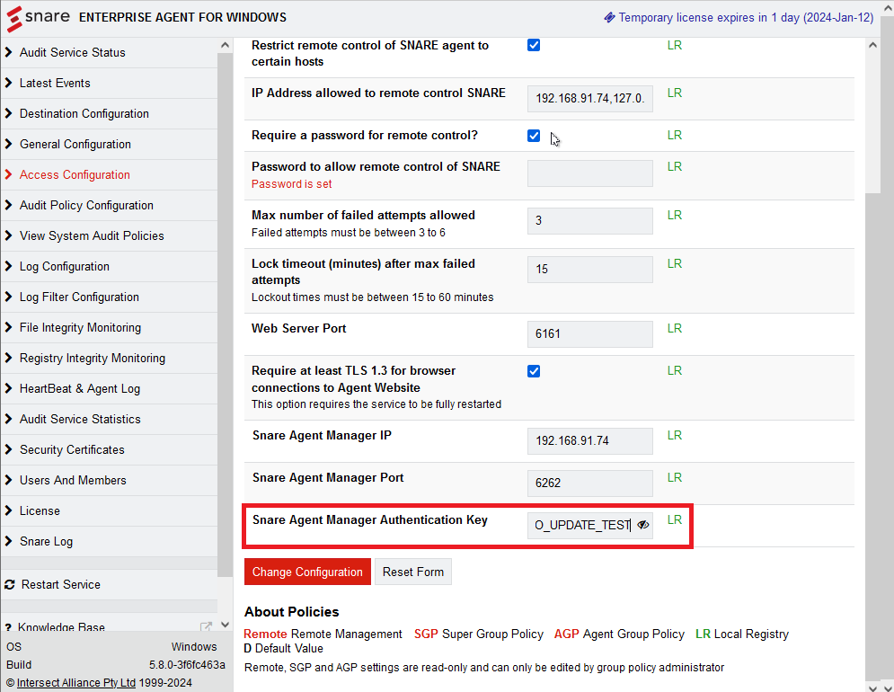Click Change Configuration button
894x692 pixels.
tap(307, 572)
